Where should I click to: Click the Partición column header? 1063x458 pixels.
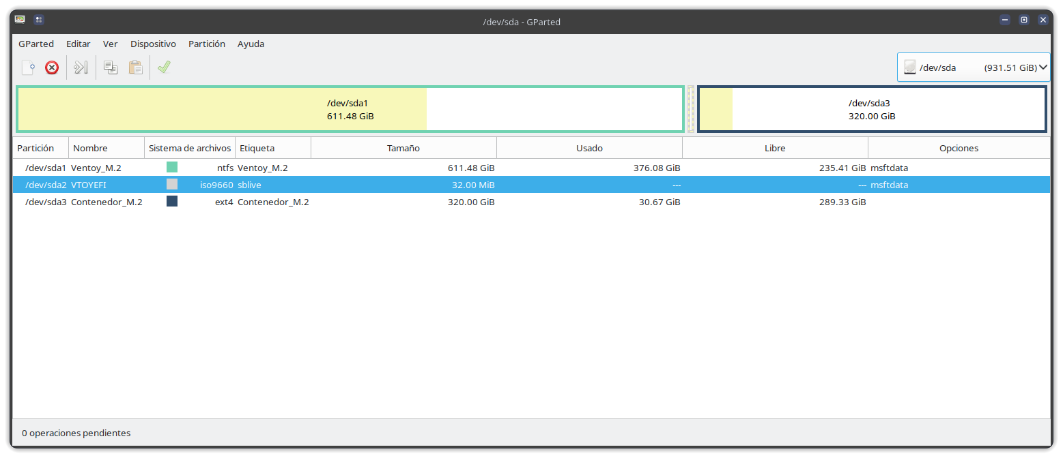click(x=41, y=148)
